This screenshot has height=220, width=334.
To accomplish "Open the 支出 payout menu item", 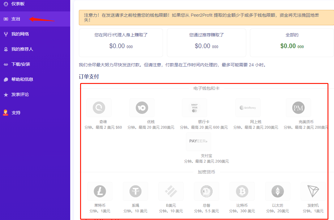I will (x=15, y=19).
